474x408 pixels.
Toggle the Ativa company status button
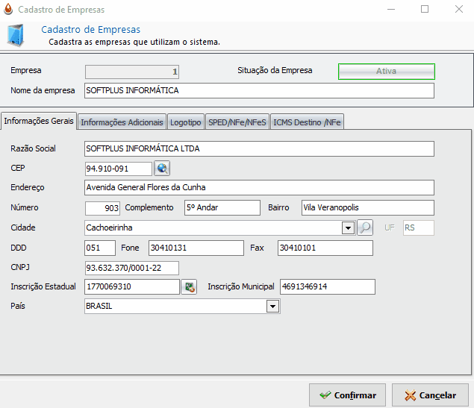[387, 72]
